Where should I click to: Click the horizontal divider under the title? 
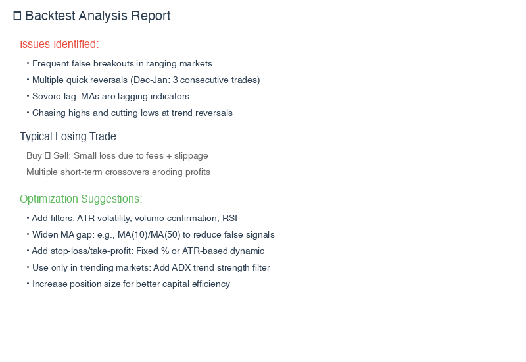click(263, 30)
